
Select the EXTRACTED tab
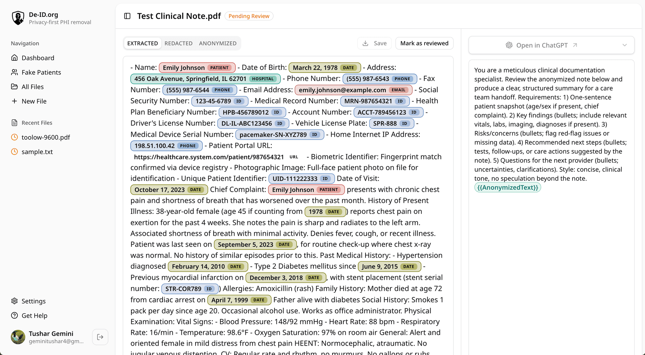click(142, 43)
